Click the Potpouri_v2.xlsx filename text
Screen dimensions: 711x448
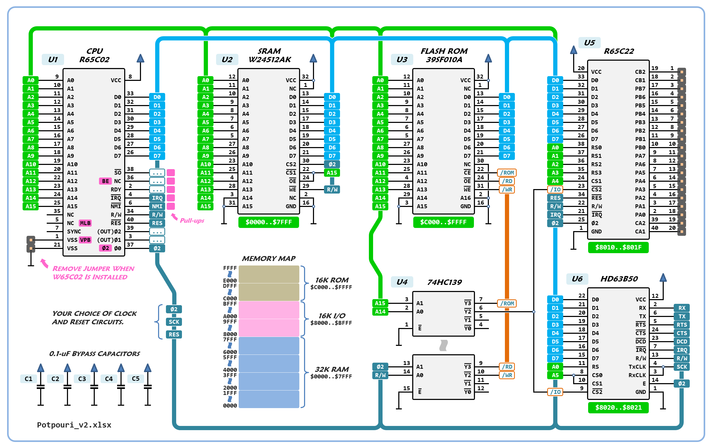74,425
